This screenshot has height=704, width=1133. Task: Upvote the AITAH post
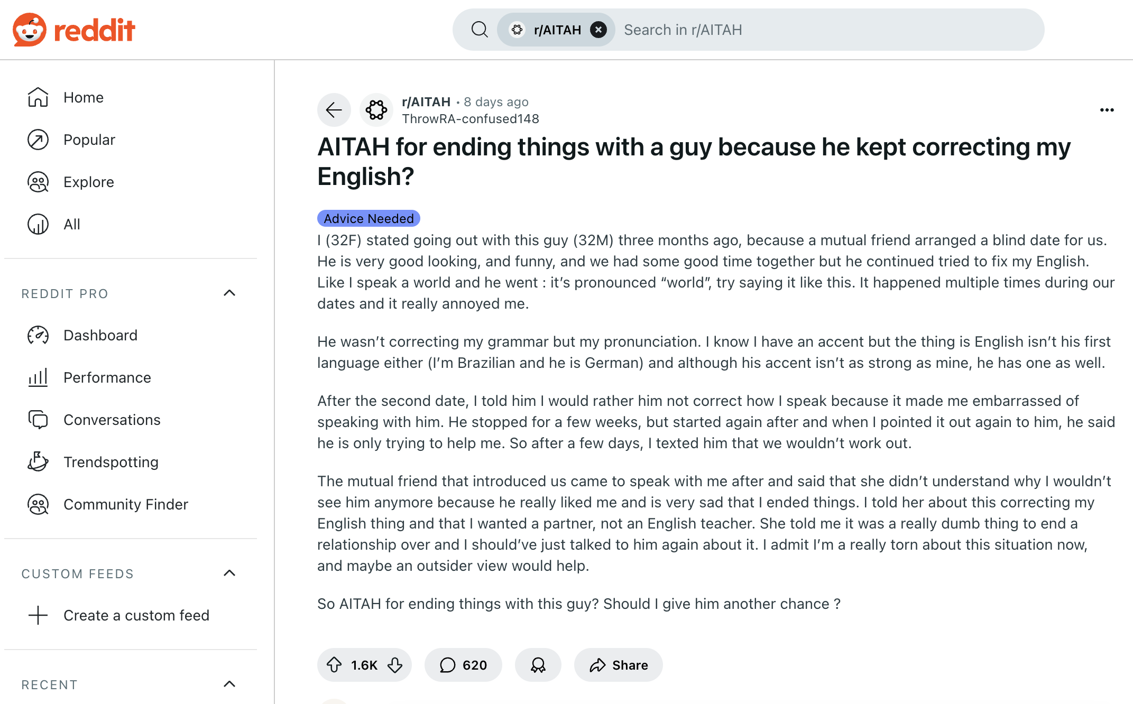(334, 664)
